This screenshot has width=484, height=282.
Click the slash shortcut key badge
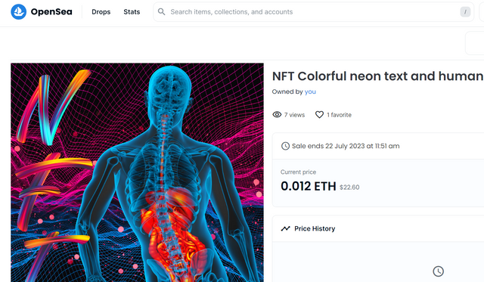coord(465,12)
